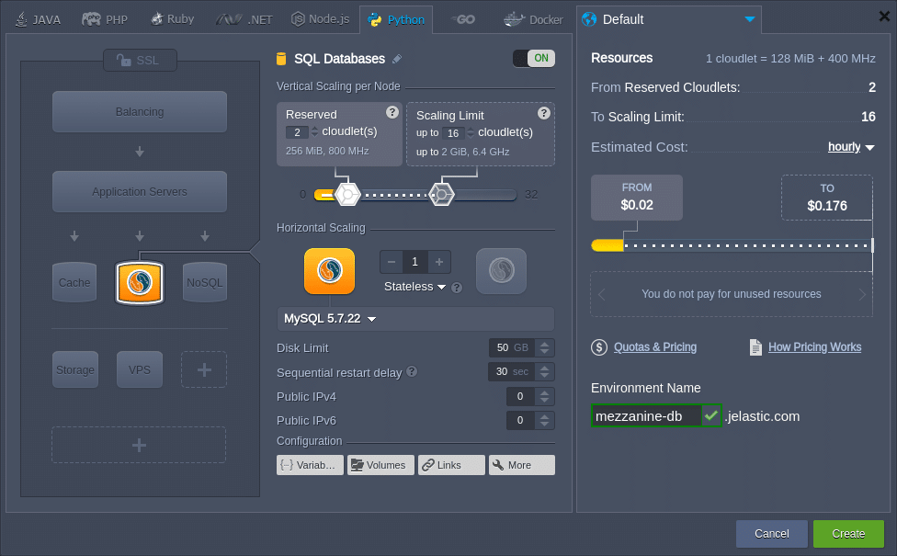Open the More configuration button
Image resolution: width=897 pixels, height=556 pixels.
(x=522, y=465)
